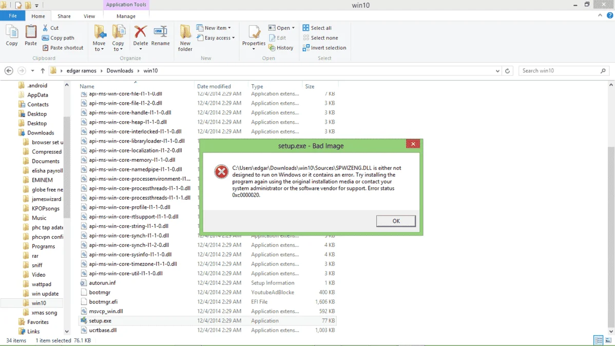The width and height of the screenshot is (615, 346).
Task: Select the autorun.inf file
Action: [207, 282]
